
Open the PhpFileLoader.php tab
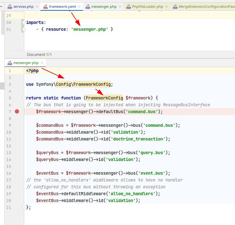pos(147,7)
